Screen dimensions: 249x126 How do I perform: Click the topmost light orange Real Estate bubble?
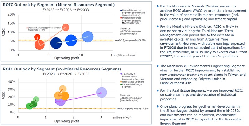(x=63, y=89)
